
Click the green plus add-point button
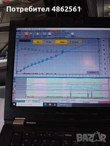[105, 69]
